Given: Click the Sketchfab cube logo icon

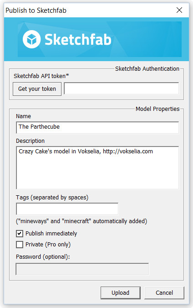Looking at the screenshot, I should pos(31,39).
